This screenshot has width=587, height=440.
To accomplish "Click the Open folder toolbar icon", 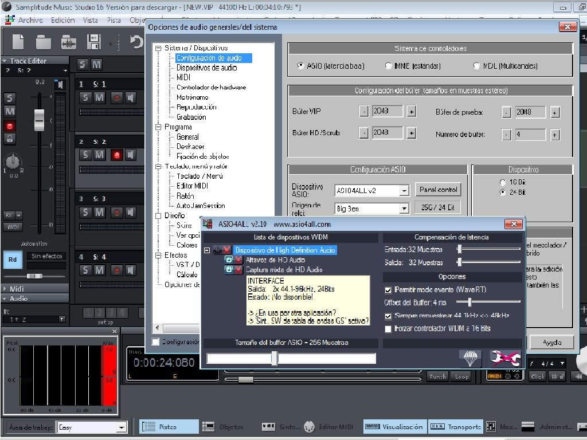I will tap(44, 42).
